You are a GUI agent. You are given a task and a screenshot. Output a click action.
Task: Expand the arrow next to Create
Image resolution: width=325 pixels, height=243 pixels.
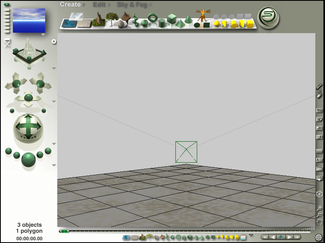click(x=84, y=5)
